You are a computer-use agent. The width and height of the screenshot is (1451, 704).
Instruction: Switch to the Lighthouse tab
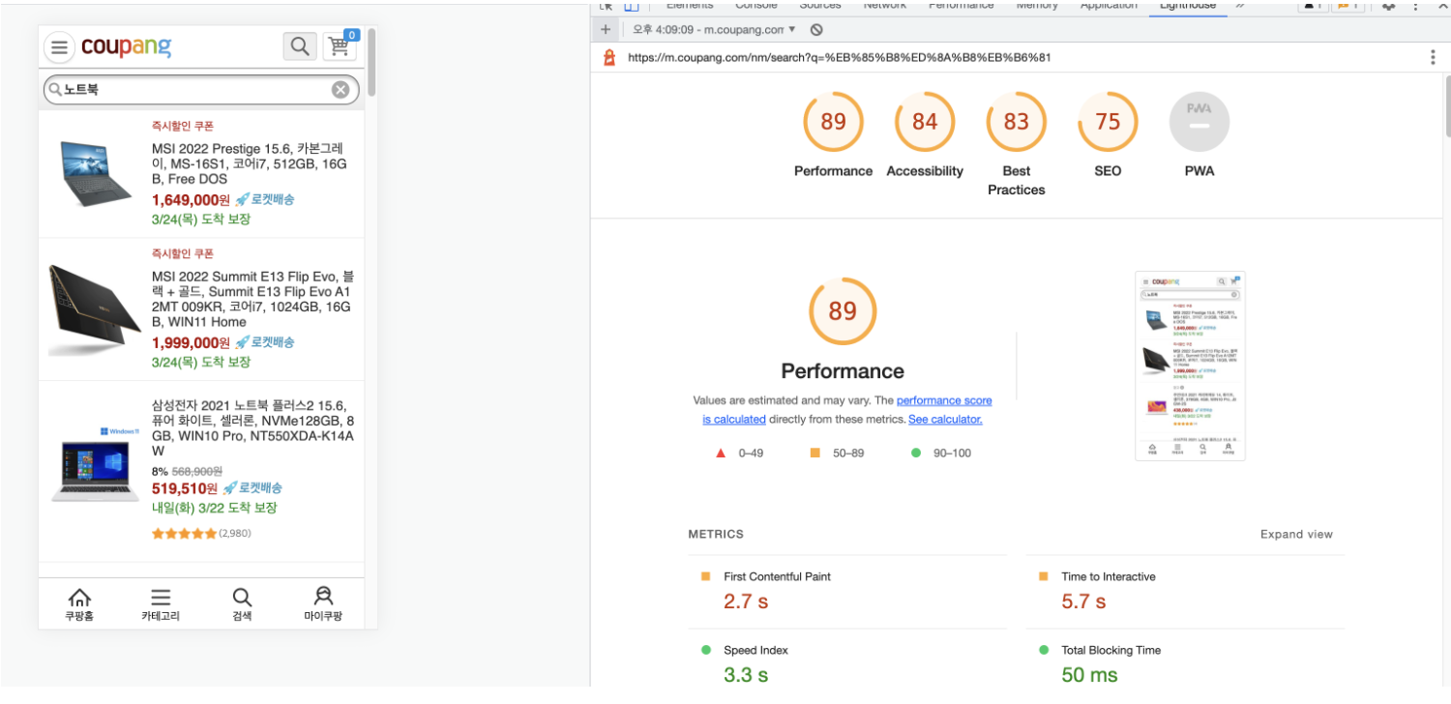point(1187,6)
